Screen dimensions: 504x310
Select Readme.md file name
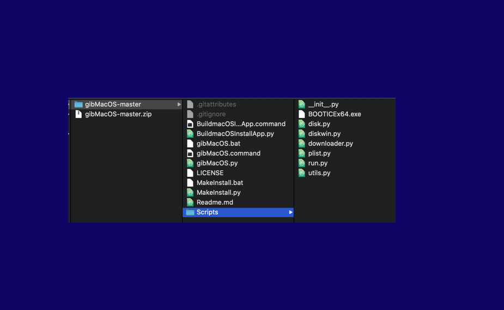215,202
